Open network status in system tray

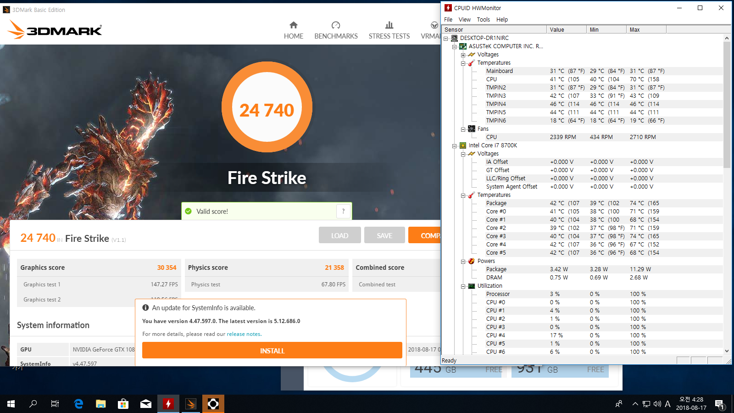click(x=646, y=404)
